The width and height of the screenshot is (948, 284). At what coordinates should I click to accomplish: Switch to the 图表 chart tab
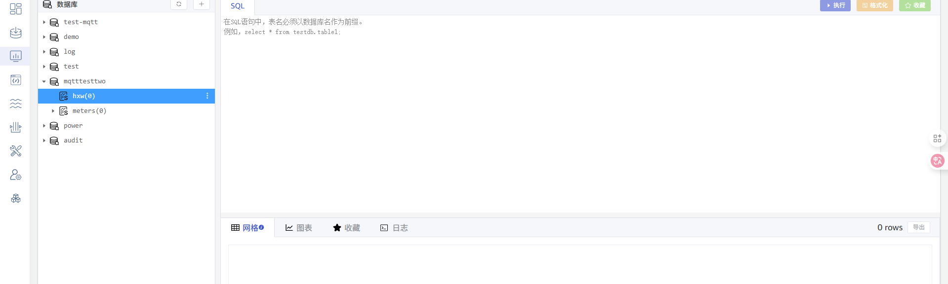pos(299,228)
